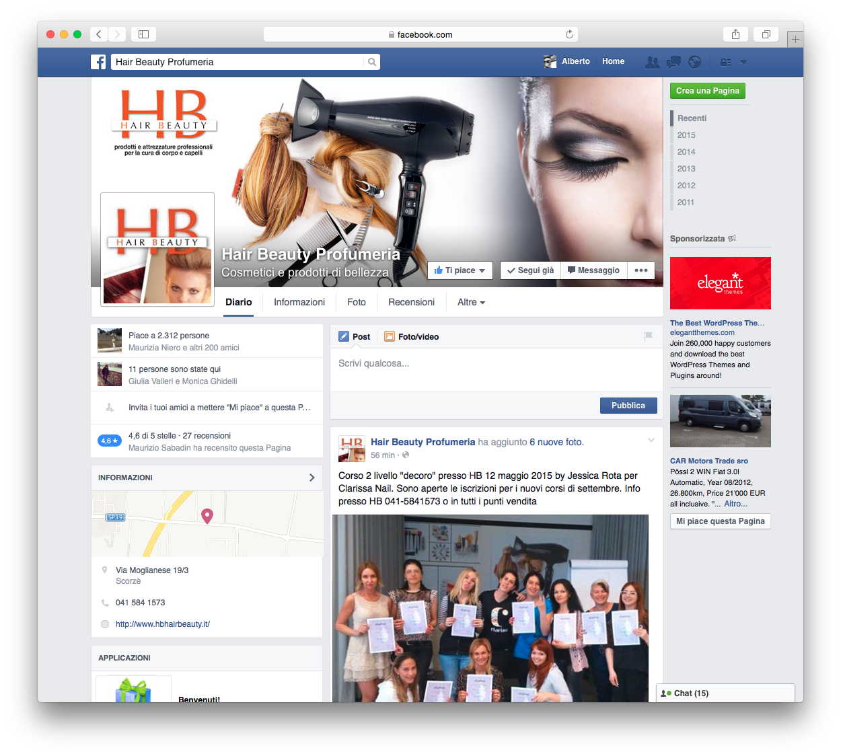
Task: Open a new tab with plus button
Action: [x=795, y=39]
